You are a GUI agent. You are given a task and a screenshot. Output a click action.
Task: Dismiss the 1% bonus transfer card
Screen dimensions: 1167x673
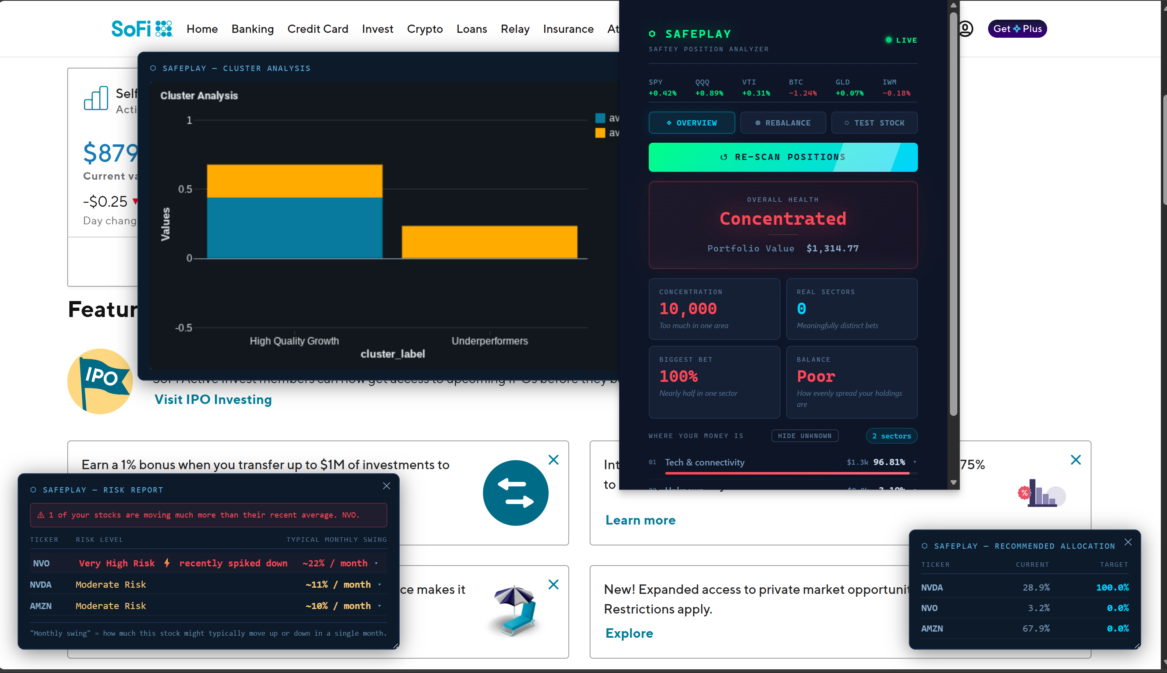pos(553,459)
